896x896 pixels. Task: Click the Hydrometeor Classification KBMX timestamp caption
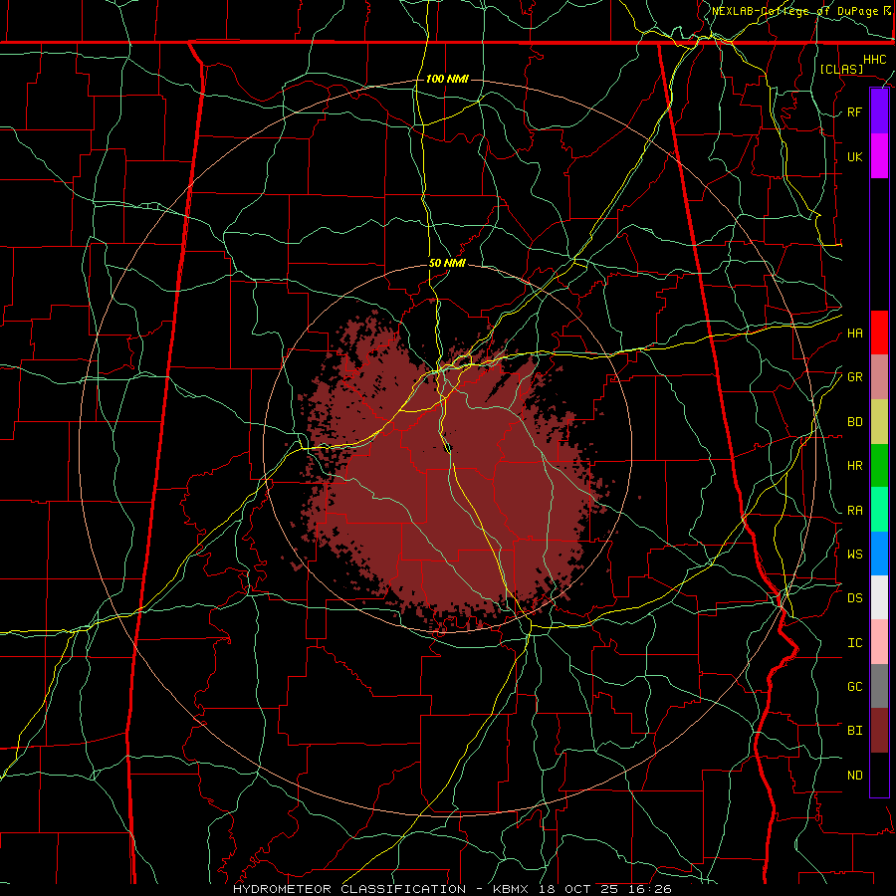pyautogui.click(x=452, y=889)
